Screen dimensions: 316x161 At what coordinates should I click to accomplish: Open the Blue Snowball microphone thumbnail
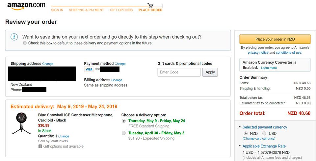21,123
